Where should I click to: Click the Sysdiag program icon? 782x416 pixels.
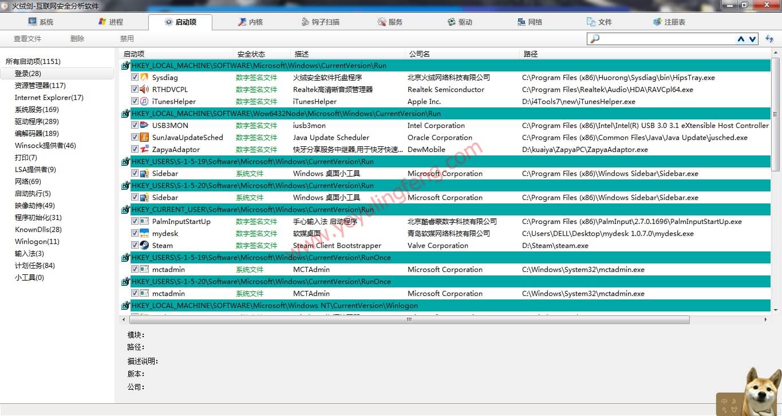point(144,77)
